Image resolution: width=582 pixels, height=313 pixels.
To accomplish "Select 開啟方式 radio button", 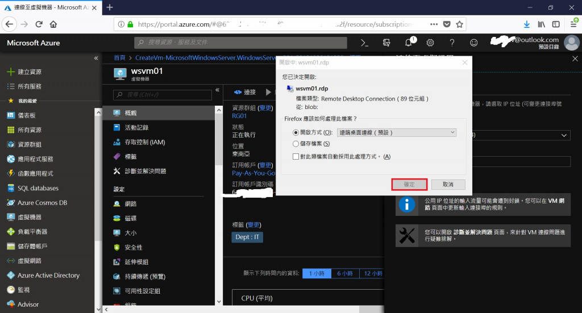I will click(296, 133).
